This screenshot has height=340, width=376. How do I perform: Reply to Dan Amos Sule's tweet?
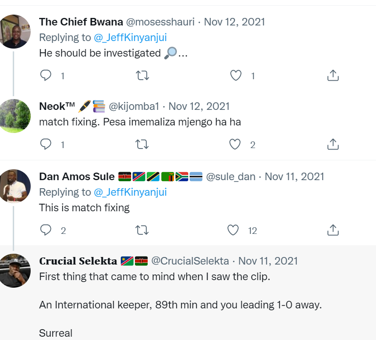46,230
